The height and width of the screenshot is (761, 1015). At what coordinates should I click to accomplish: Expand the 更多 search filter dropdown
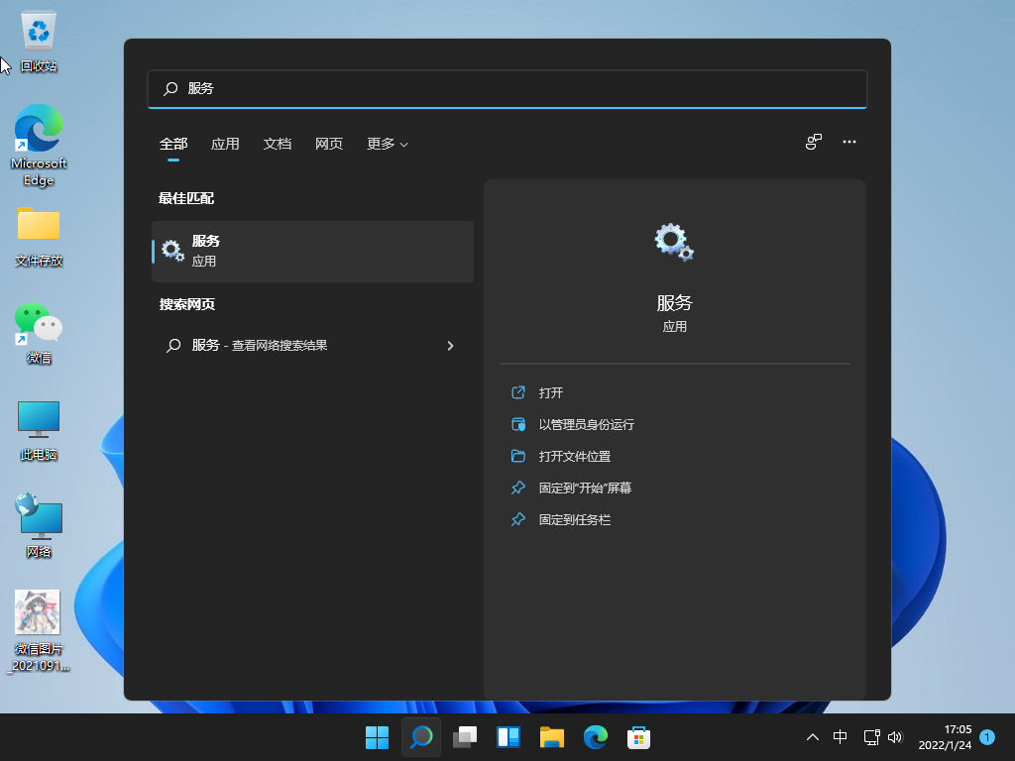pos(387,144)
